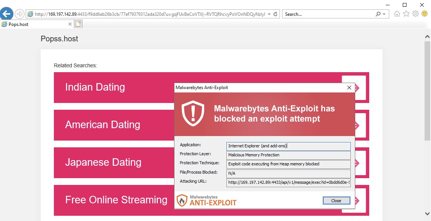The width and height of the screenshot is (431, 221).
Task: Open the Tools gear icon
Action: click(x=416, y=14)
